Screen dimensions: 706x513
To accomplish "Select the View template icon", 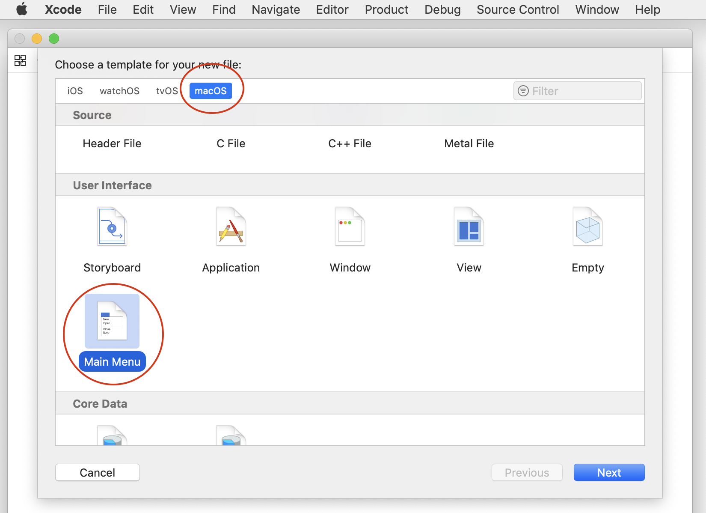I will (x=469, y=227).
